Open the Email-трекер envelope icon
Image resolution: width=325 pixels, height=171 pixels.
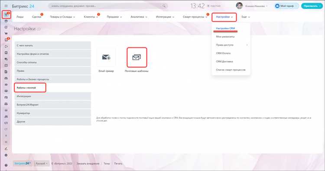106,57
